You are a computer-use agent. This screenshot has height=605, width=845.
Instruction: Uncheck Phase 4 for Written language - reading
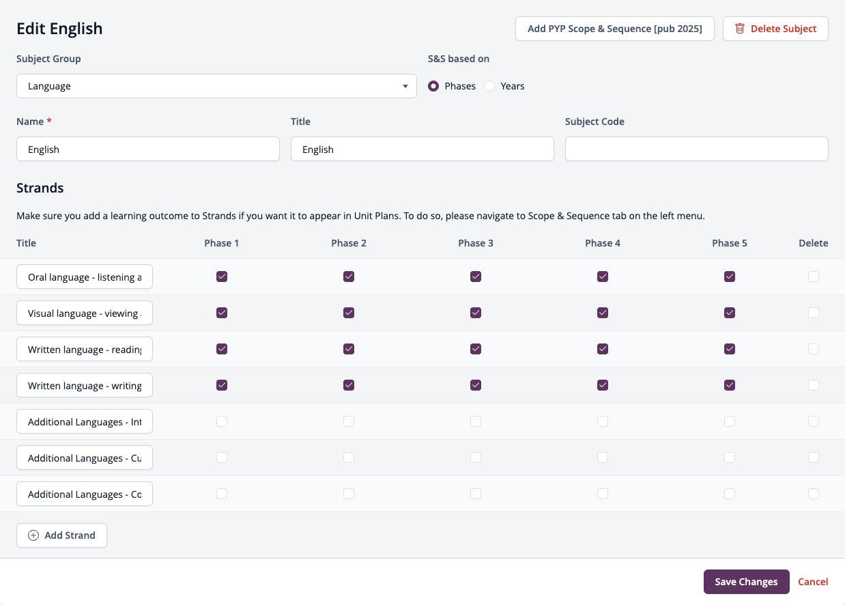pyautogui.click(x=603, y=349)
